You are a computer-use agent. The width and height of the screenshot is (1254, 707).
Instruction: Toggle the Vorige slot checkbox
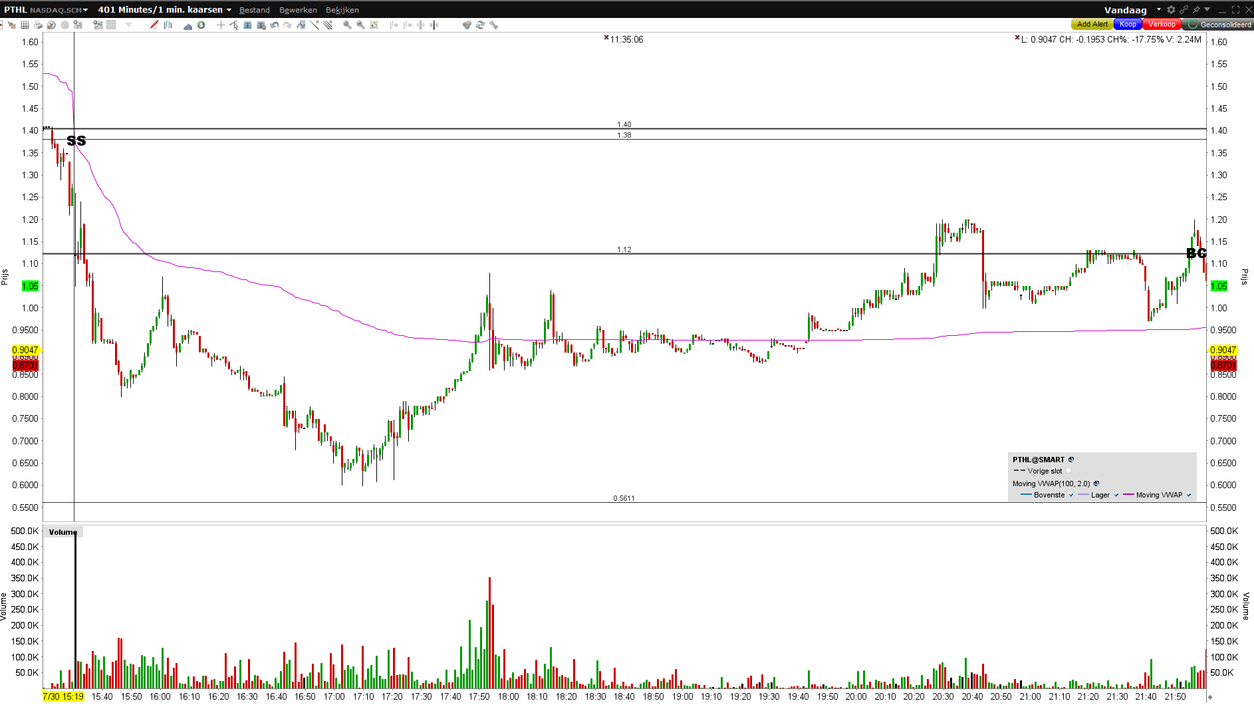tap(1068, 471)
